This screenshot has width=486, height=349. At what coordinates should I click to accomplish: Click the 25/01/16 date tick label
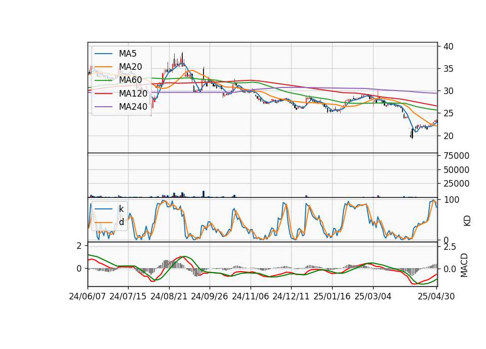[x=332, y=296]
